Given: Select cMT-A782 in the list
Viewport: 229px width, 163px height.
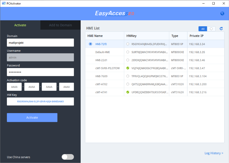Looking at the screenshot, I should point(101,84).
